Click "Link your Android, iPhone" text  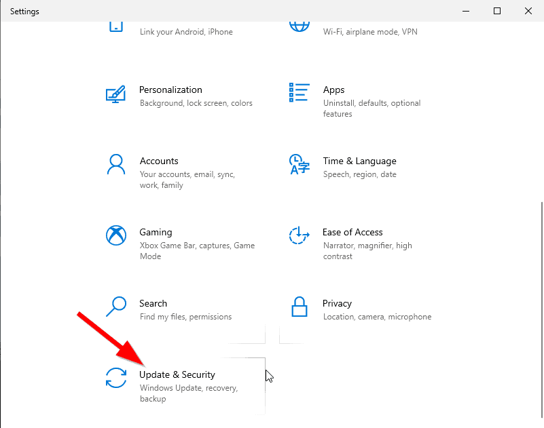[186, 32]
